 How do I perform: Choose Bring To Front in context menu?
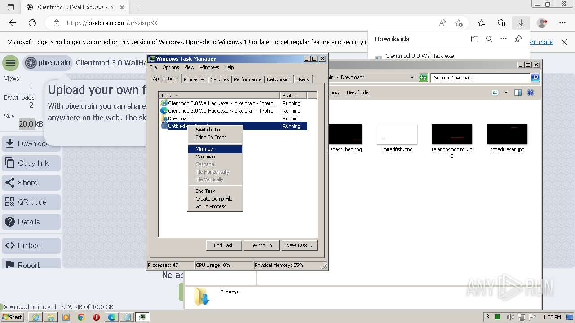pos(215,137)
